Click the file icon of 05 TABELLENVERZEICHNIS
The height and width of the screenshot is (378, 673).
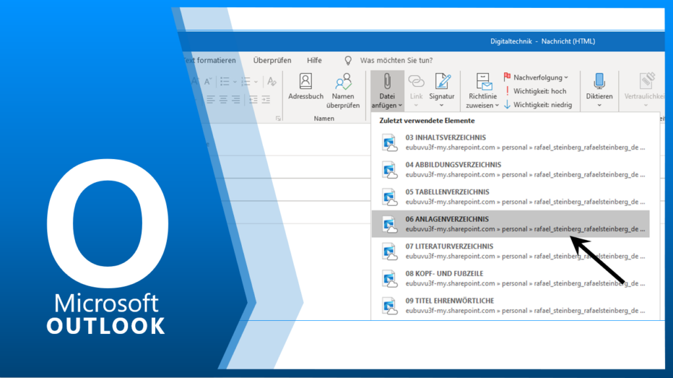point(390,197)
